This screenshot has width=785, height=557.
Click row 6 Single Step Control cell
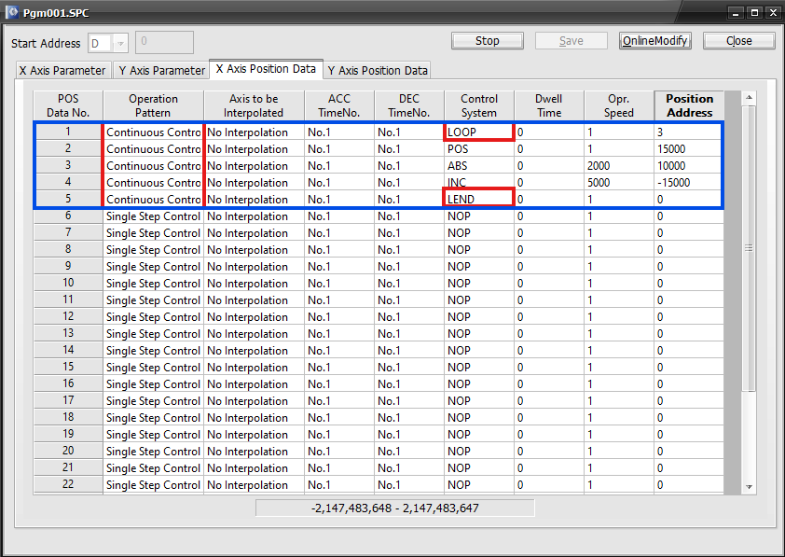pos(153,216)
